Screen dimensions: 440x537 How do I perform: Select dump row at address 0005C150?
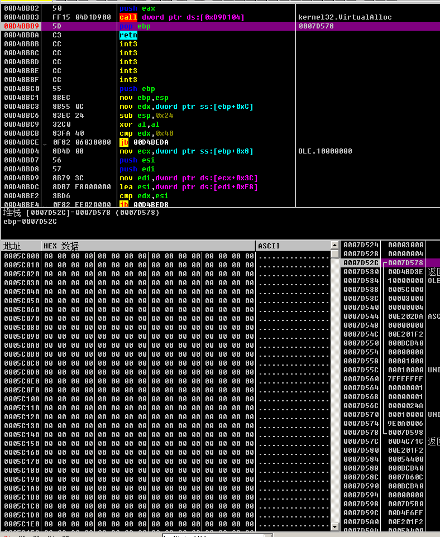point(166,444)
